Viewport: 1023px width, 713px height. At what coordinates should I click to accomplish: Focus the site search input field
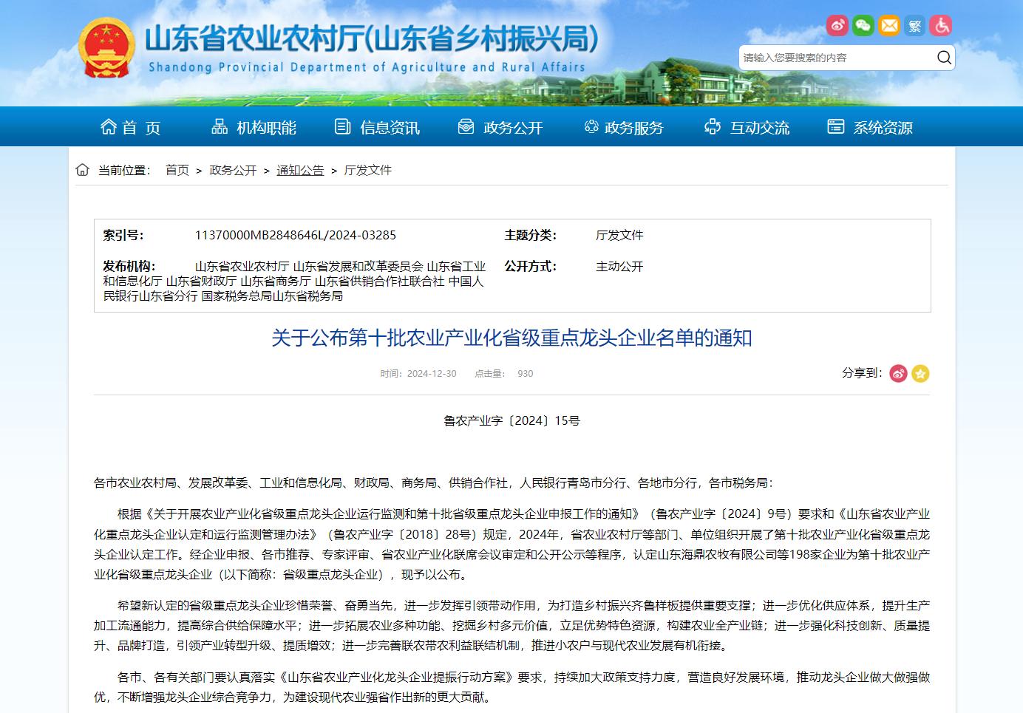(837, 58)
